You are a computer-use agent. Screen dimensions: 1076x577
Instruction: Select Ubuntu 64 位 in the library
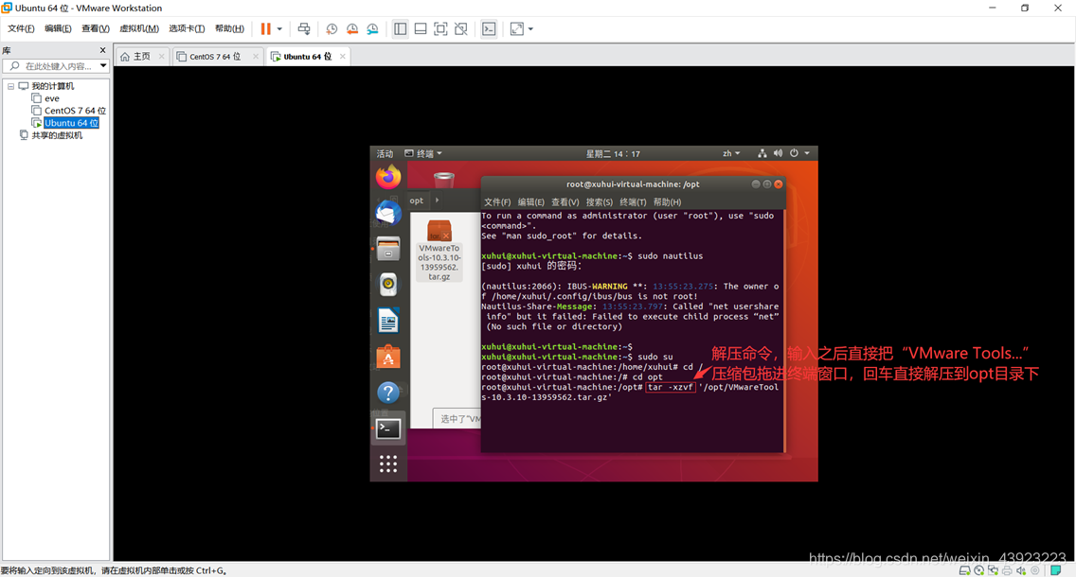click(x=71, y=123)
